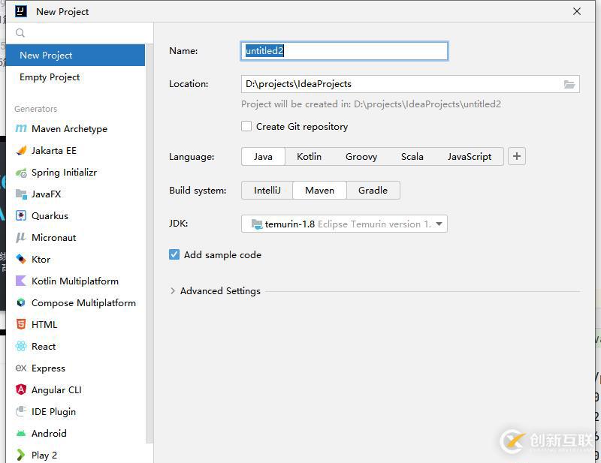
Task: Click the React atom icon
Action: coord(21,346)
